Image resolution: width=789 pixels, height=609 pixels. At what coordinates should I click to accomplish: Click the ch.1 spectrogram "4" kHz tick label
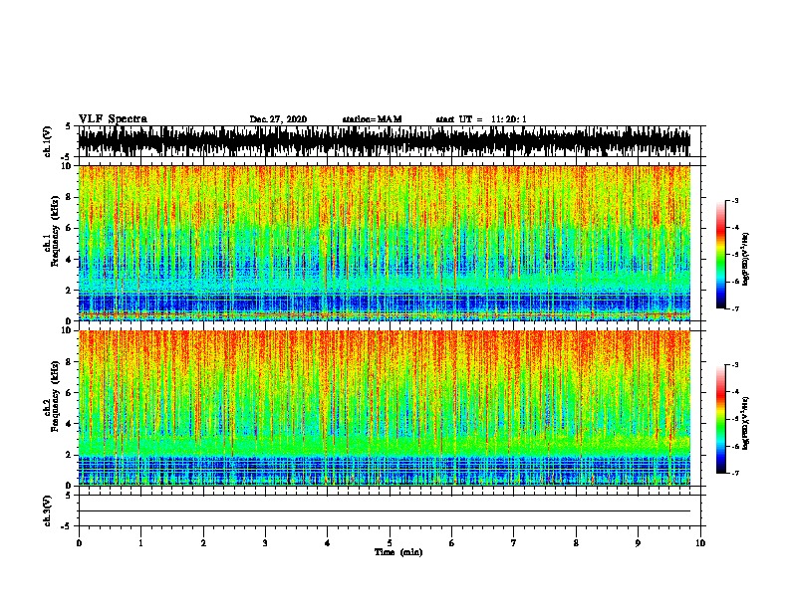pyautogui.click(x=69, y=260)
